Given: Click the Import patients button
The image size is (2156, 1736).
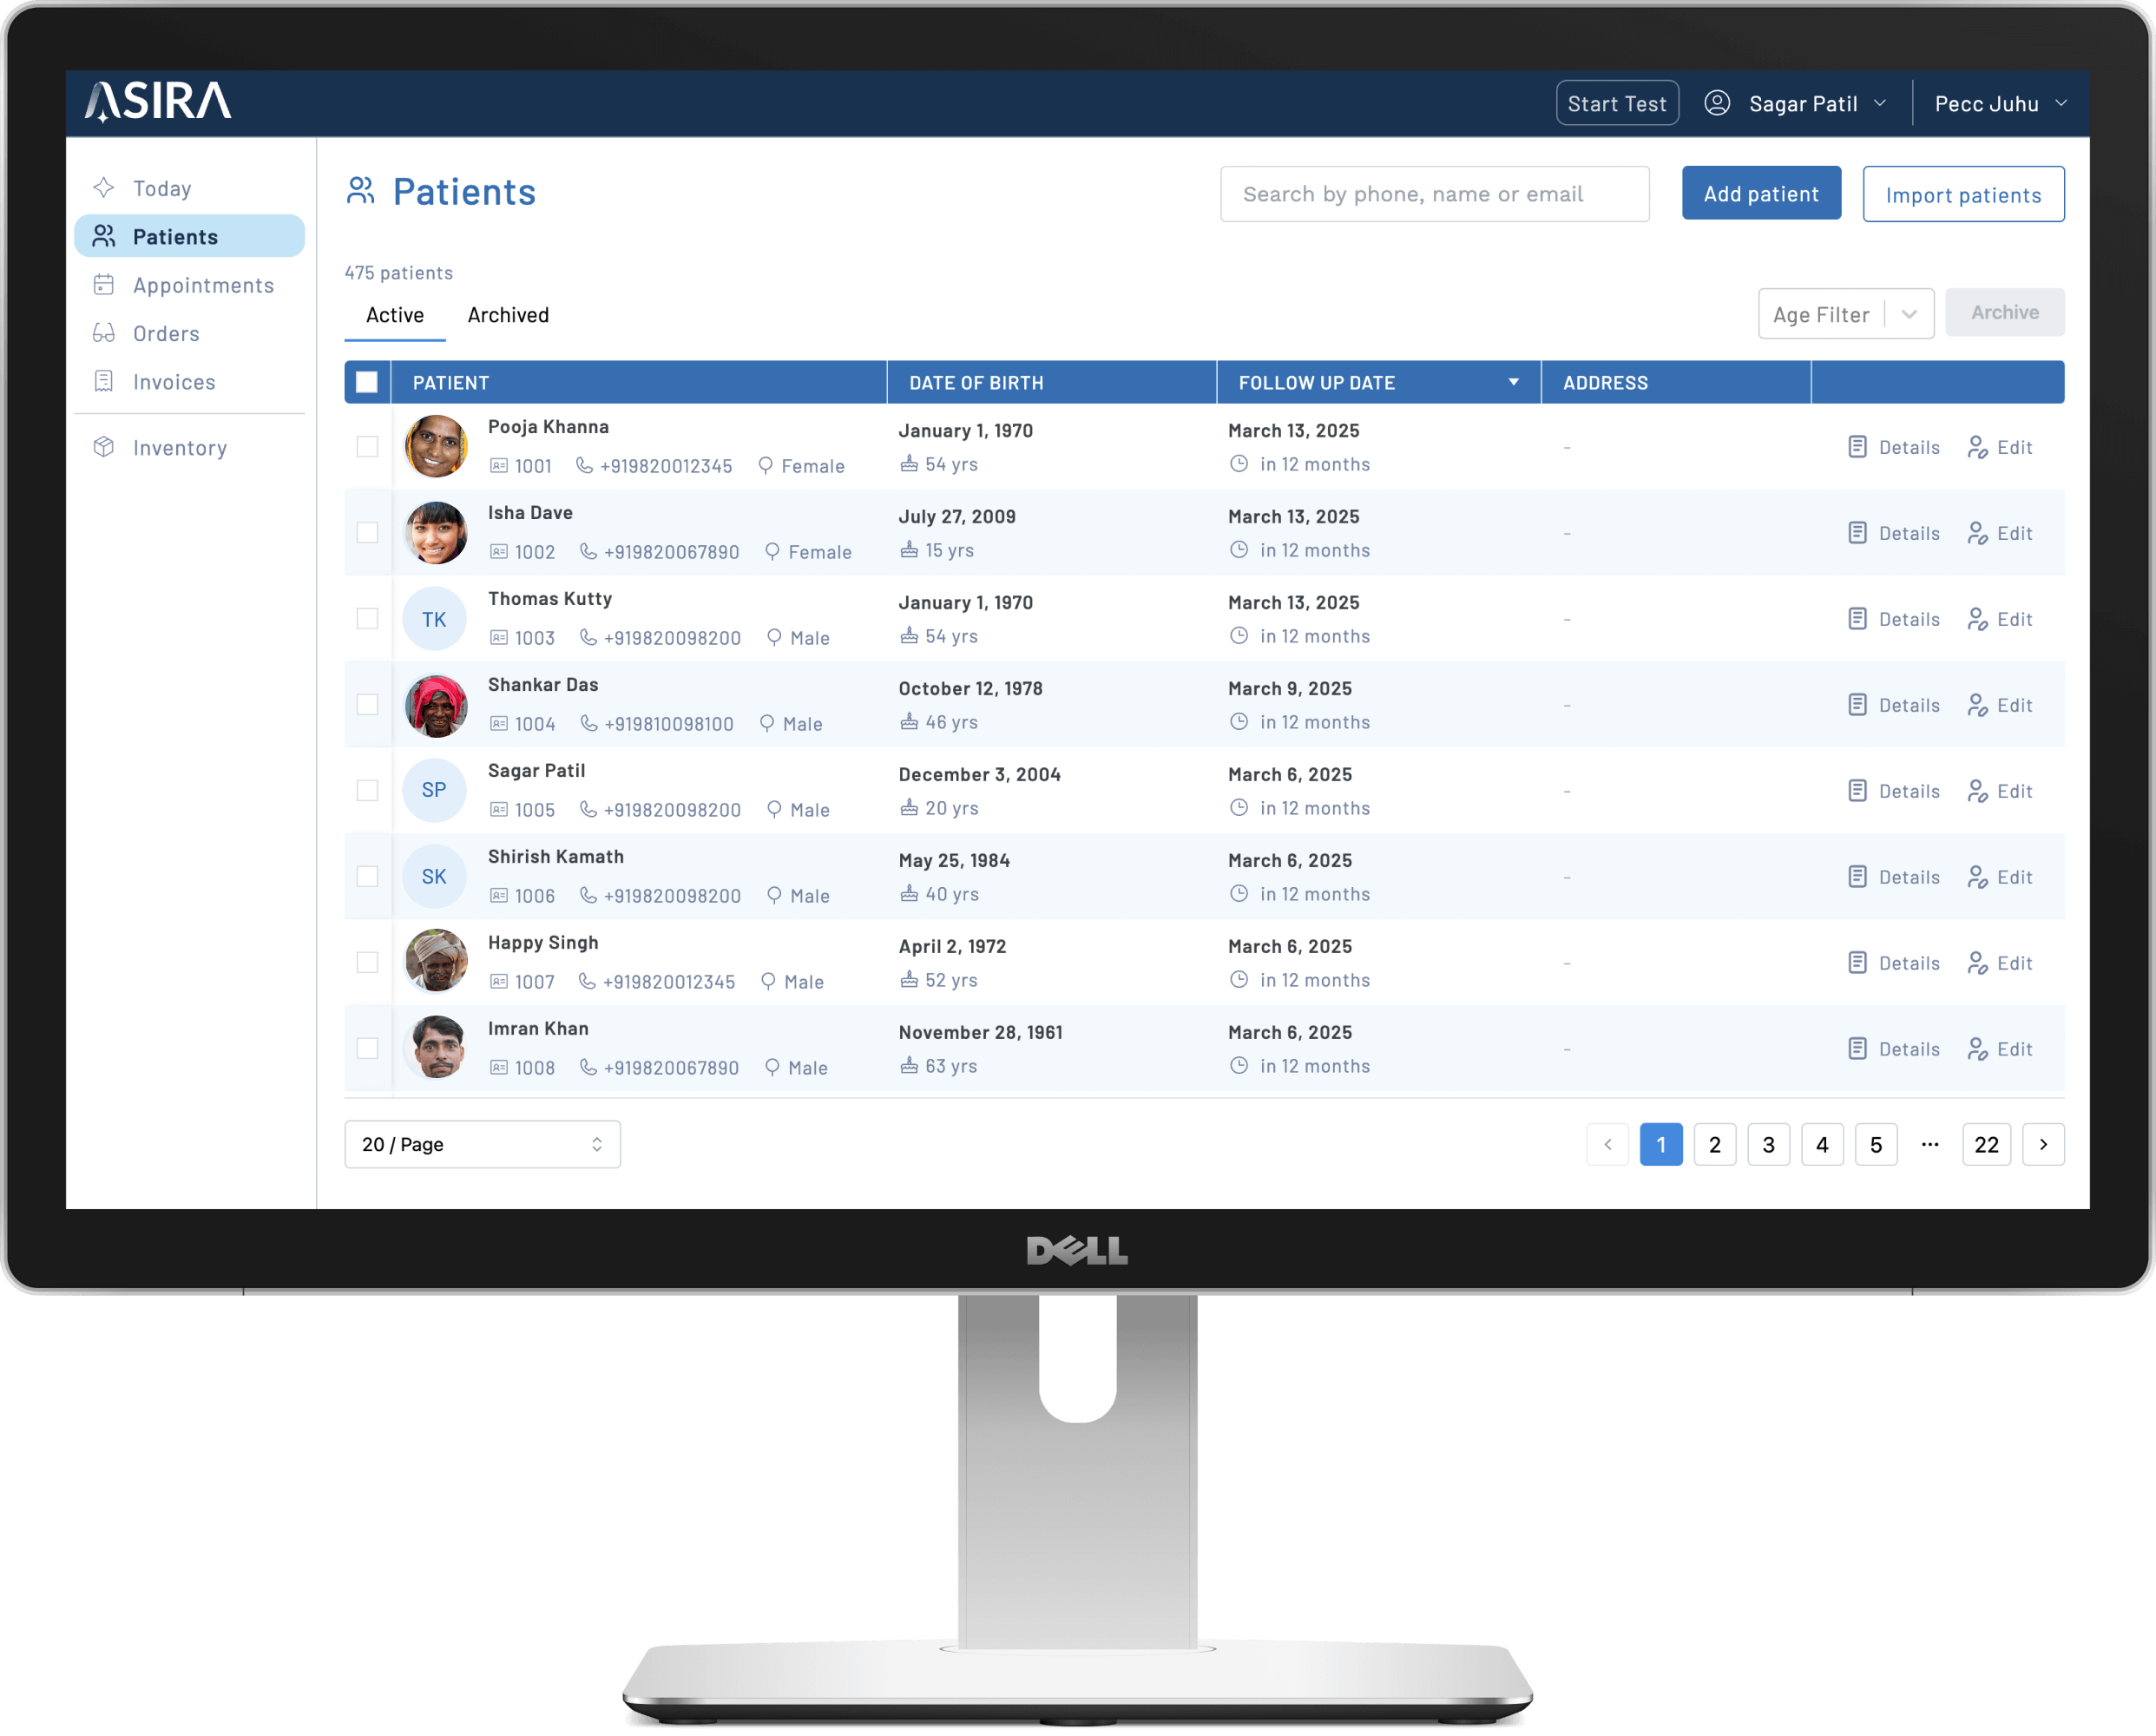Looking at the screenshot, I should coord(1963,193).
